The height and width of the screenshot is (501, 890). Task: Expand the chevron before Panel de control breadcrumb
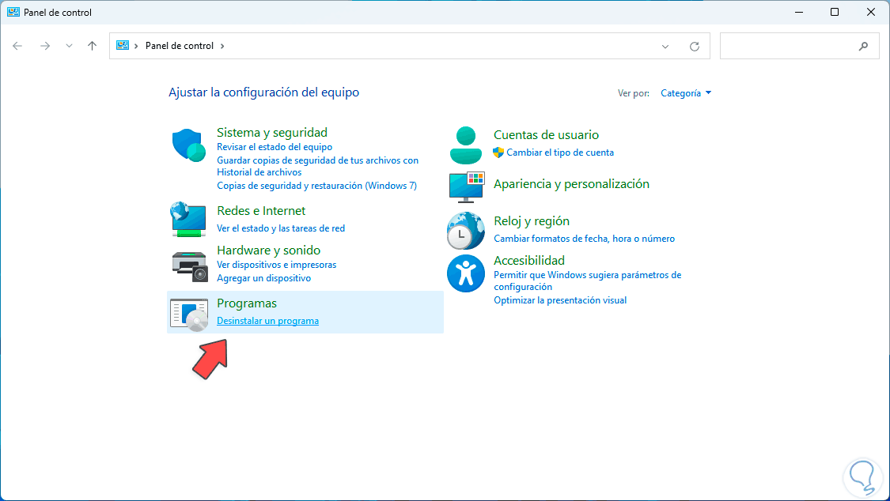pyautogui.click(x=136, y=46)
